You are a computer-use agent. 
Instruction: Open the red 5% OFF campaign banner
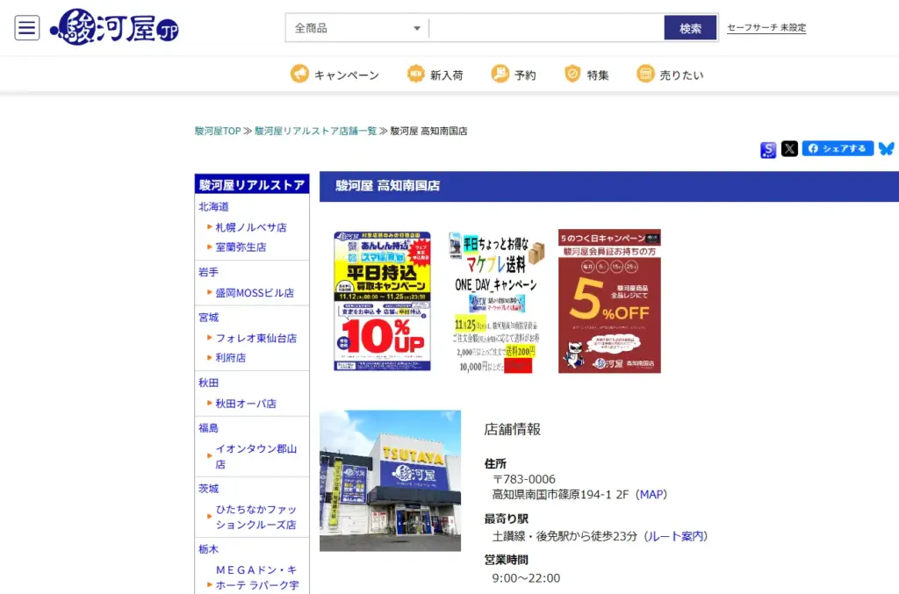click(x=609, y=301)
